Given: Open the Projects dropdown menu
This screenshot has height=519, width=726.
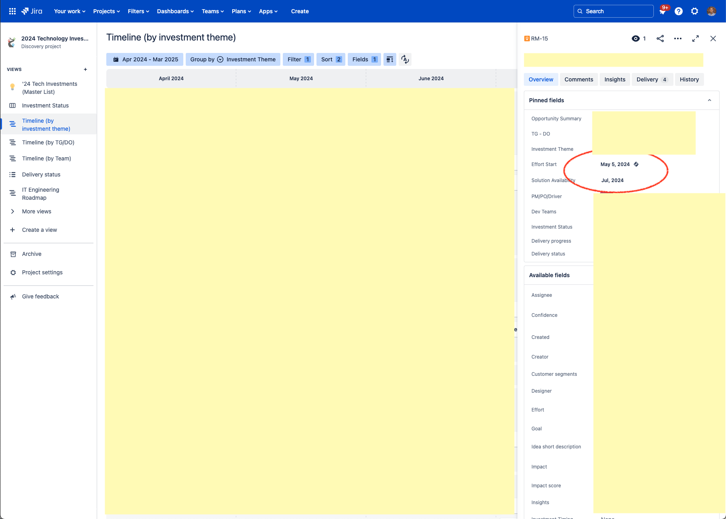Looking at the screenshot, I should (107, 11).
